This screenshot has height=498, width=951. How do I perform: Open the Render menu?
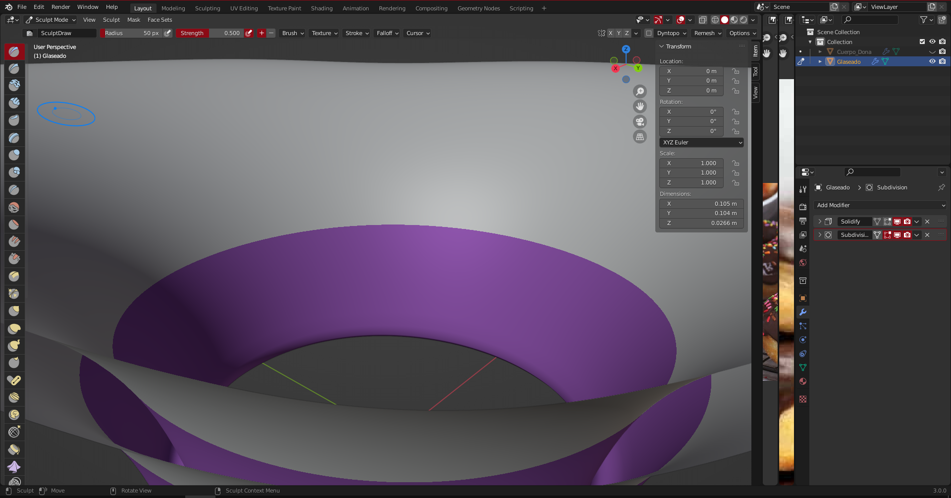pos(61,7)
